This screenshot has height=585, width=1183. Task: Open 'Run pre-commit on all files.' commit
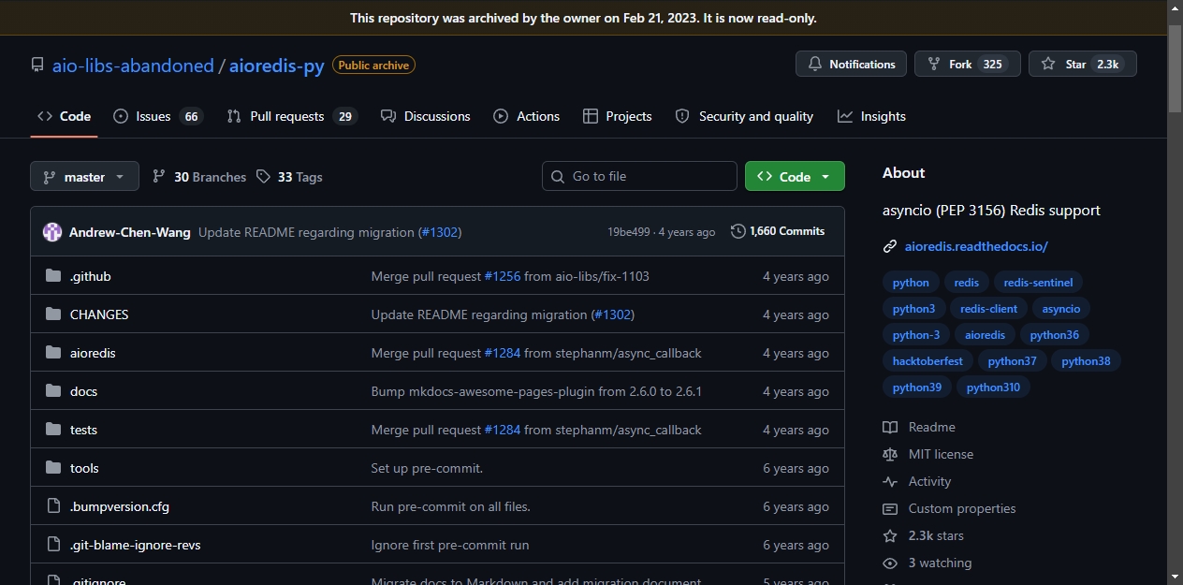(451, 506)
